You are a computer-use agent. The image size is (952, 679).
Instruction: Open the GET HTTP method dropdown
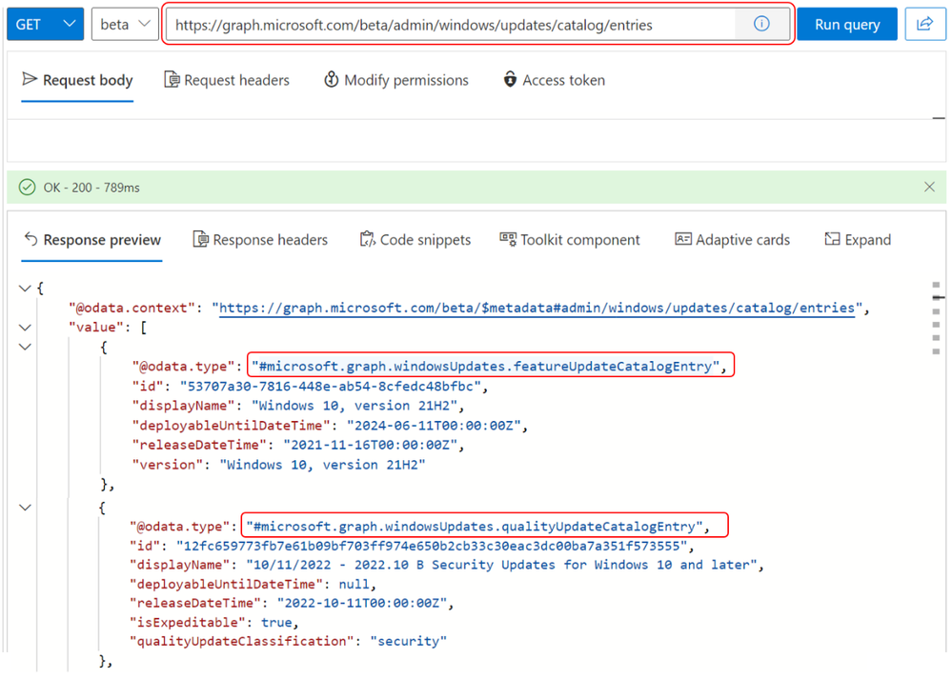(45, 24)
